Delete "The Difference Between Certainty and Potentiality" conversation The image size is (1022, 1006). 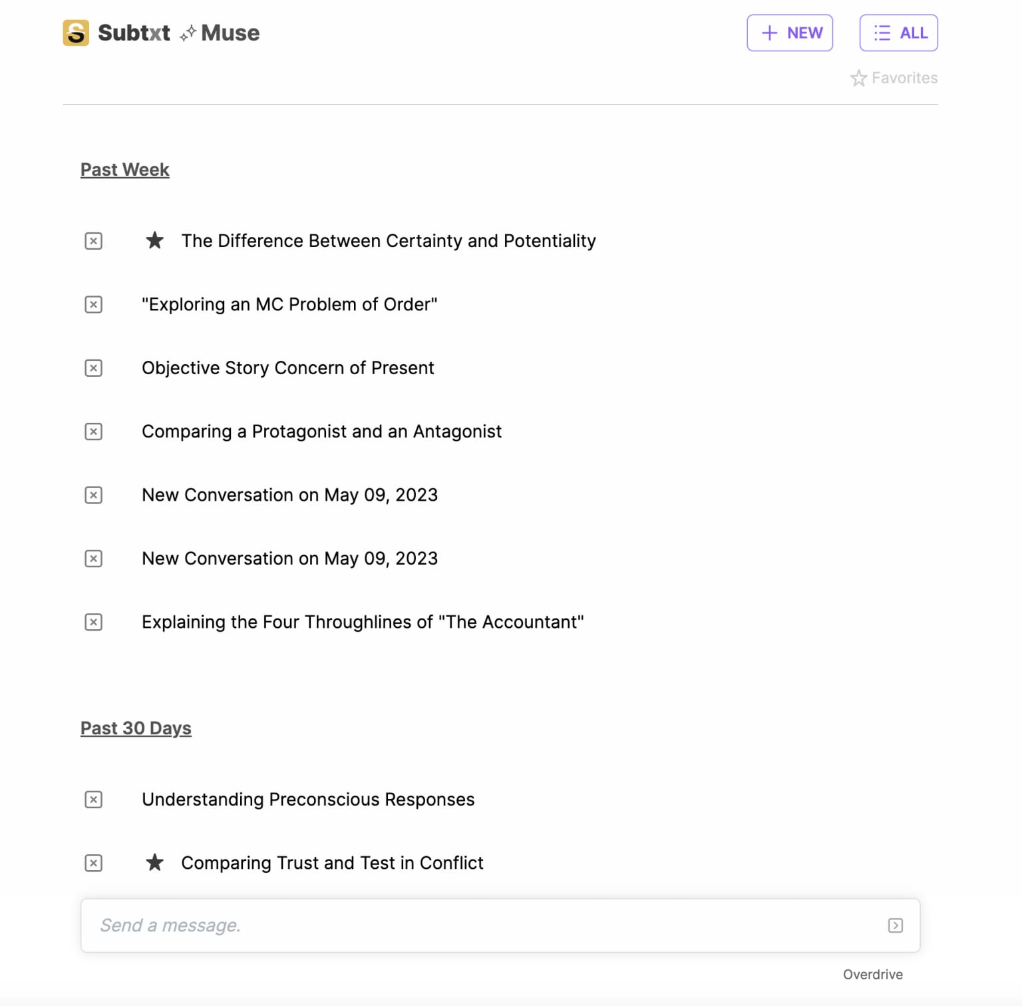94,241
